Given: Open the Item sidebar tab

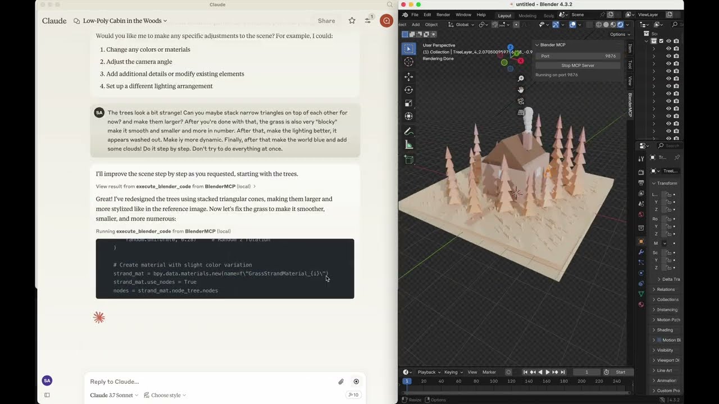Looking at the screenshot, I should [x=630, y=49].
